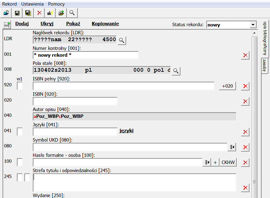Click the '008' row tag
Viewport: 270px width, 198px height.
coord(8,69)
